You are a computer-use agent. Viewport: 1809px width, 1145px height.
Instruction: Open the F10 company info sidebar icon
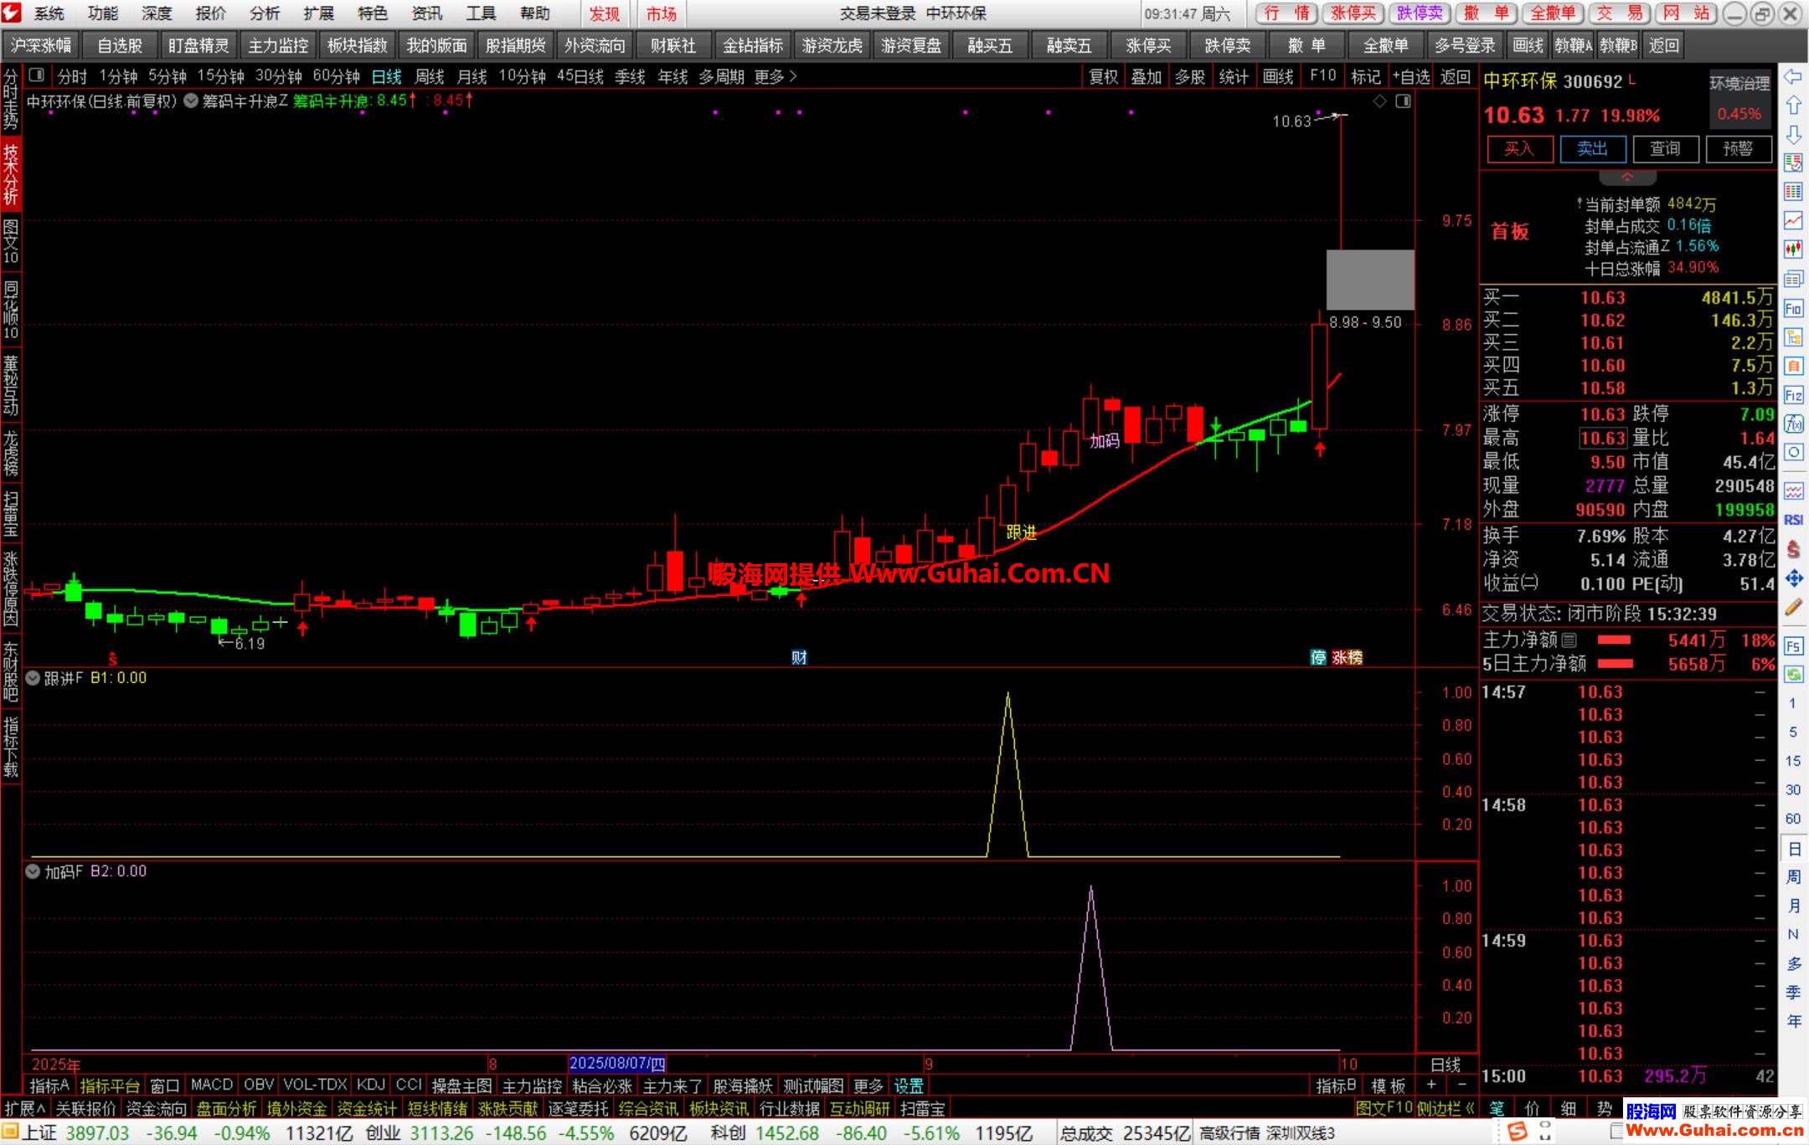(x=1793, y=308)
